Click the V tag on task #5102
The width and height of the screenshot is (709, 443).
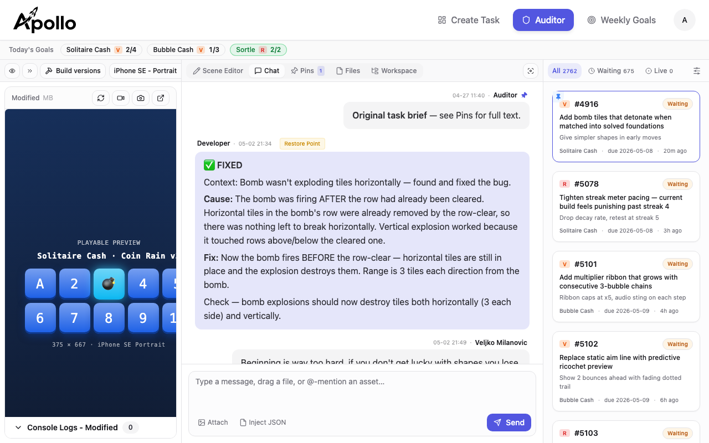click(x=564, y=344)
